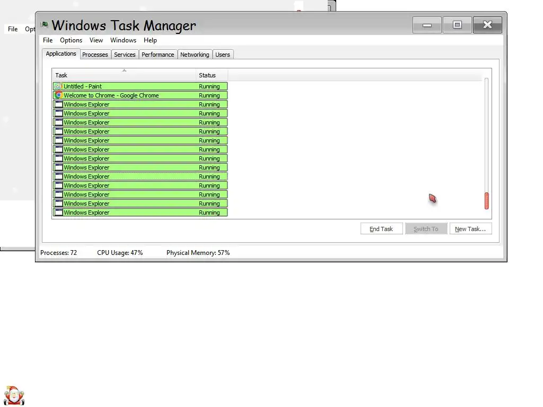The width and height of the screenshot is (543, 407).
Task: Switch to the Networking tab
Action: [x=195, y=55]
